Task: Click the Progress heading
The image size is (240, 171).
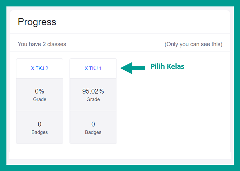Action: tap(37, 22)
